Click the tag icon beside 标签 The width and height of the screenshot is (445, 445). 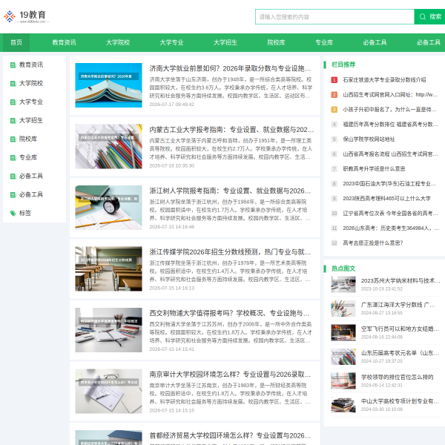coord(13,213)
